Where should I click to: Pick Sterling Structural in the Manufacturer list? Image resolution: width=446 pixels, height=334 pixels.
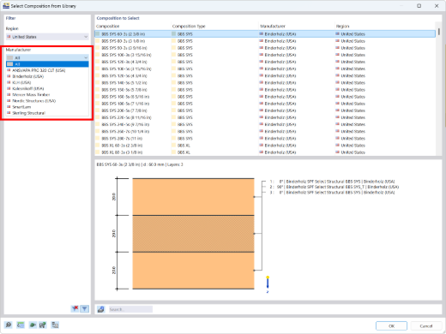coord(47,113)
